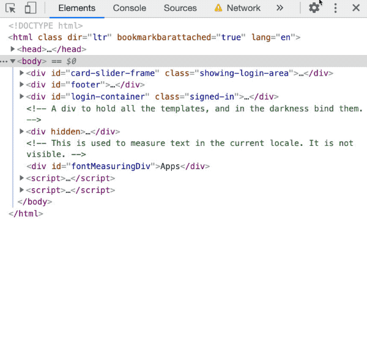The width and height of the screenshot is (367, 345).
Task: Activate the inspect element picker tool
Action: pos(11,8)
